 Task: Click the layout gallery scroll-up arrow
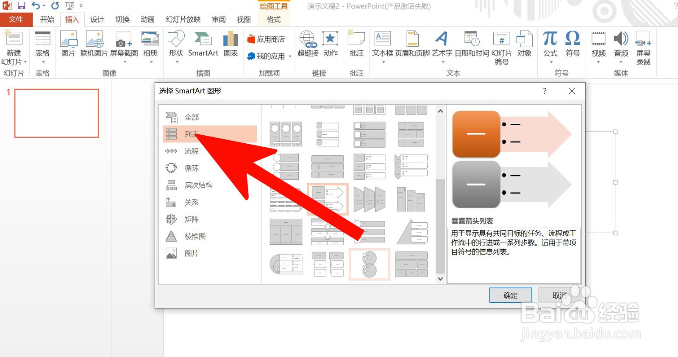(x=440, y=111)
